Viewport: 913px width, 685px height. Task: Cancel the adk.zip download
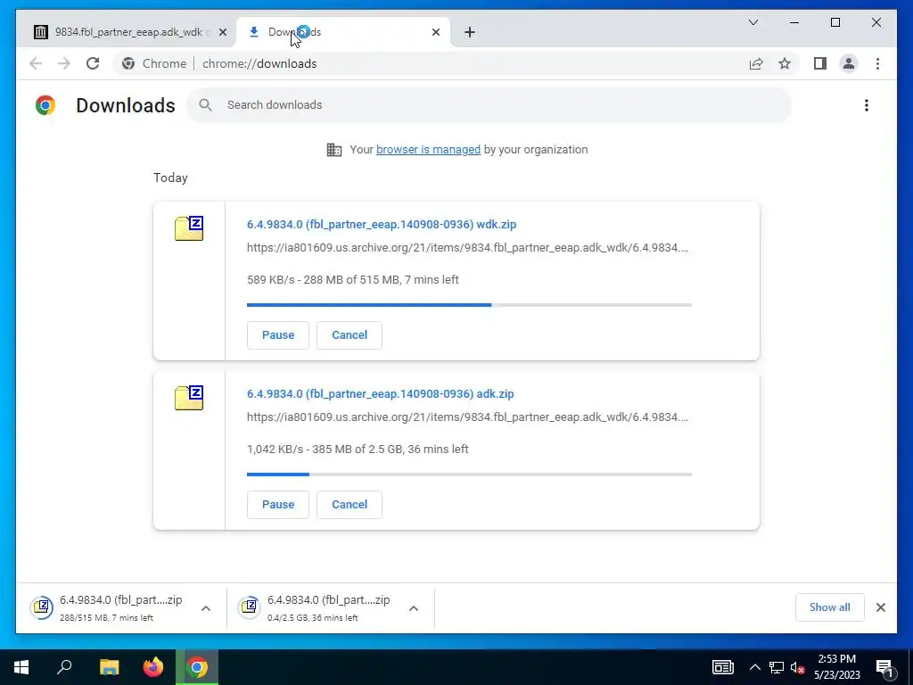pos(350,505)
